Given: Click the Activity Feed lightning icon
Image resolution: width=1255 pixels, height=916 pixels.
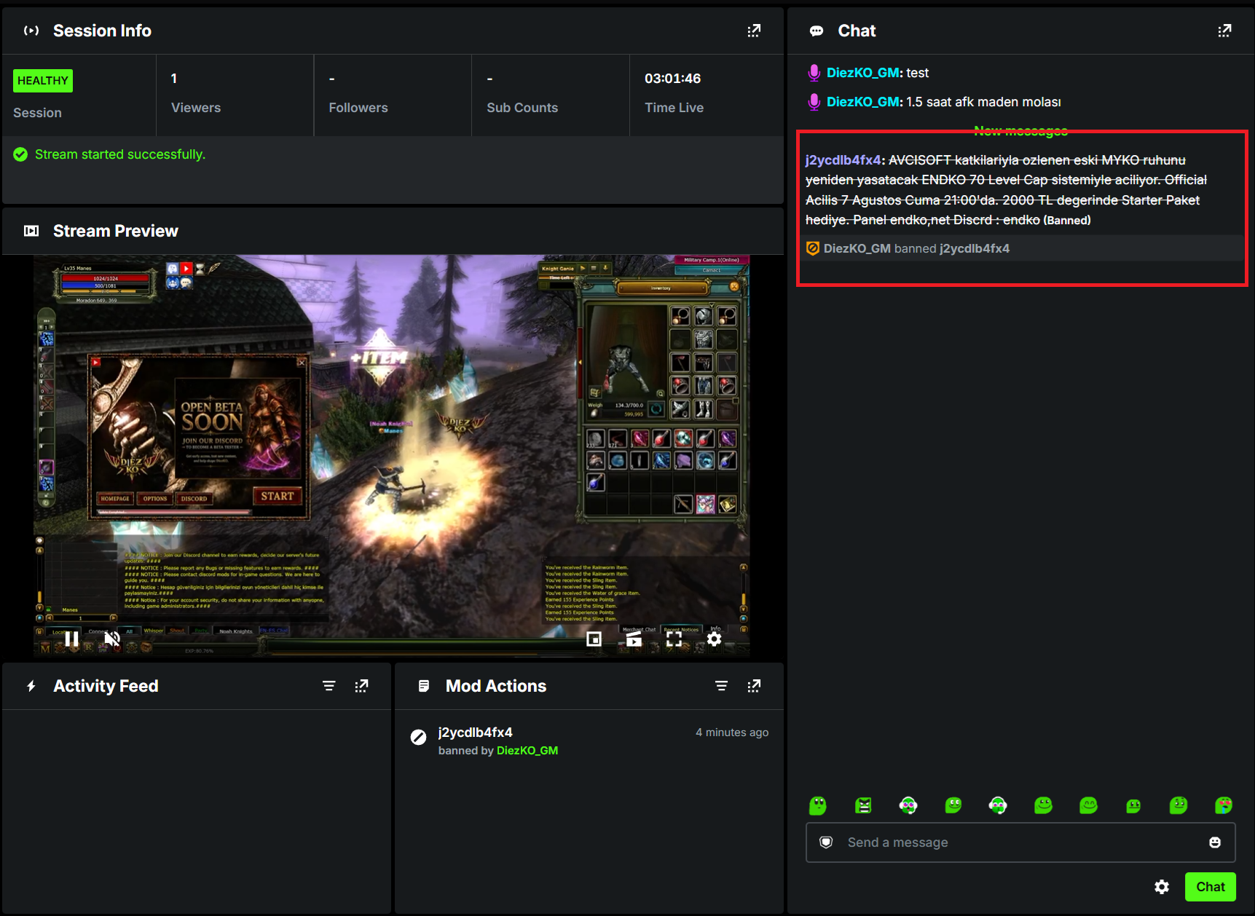Looking at the screenshot, I should pyautogui.click(x=31, y=686).
